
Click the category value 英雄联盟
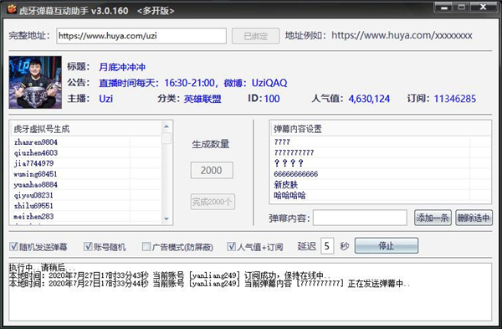click(x=202, y=99)
